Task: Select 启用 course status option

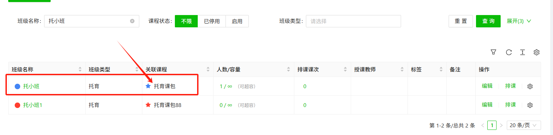Action: pos(237,21)
